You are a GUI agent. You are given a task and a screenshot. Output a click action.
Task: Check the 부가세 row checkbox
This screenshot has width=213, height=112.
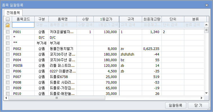(8, 43)
